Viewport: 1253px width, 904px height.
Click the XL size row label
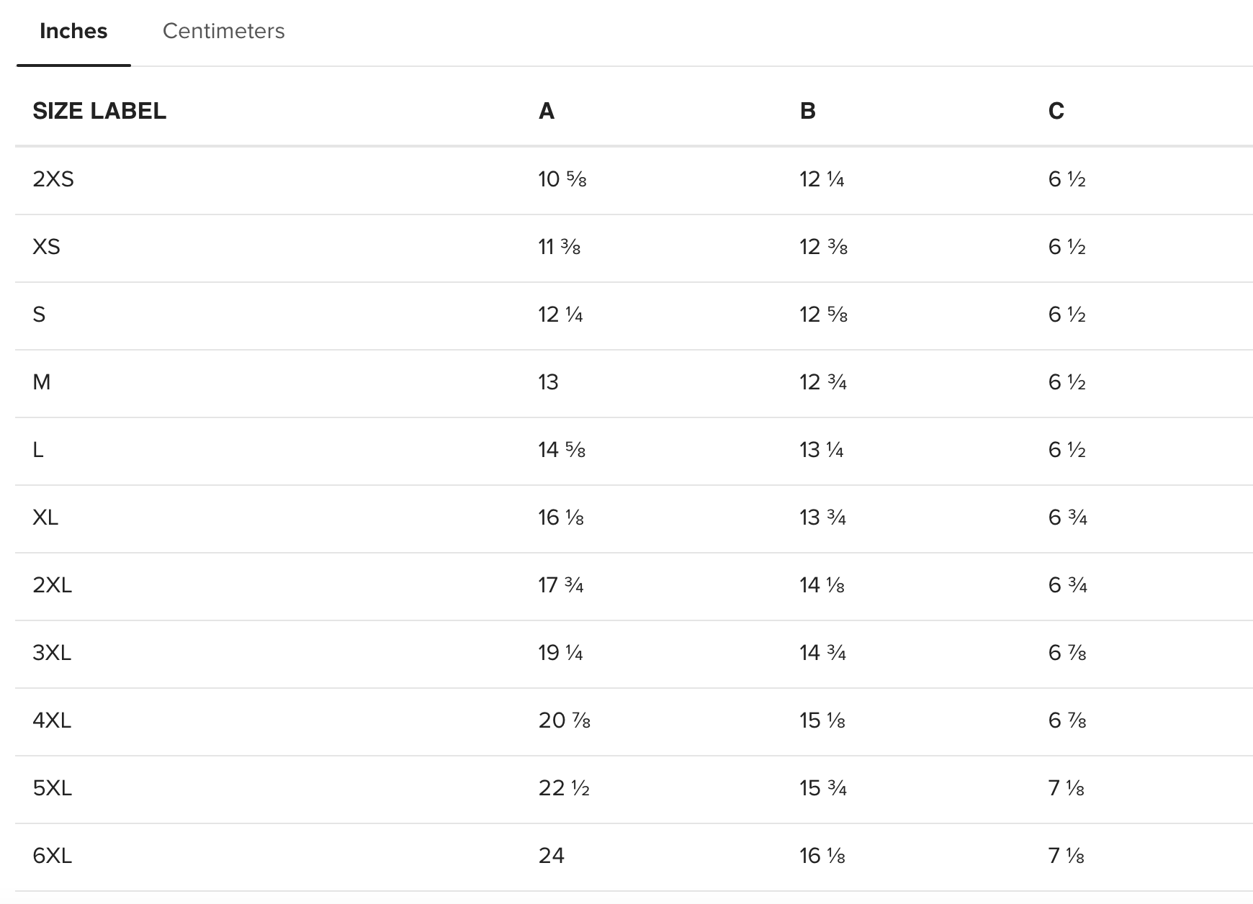tap(45, 517)
